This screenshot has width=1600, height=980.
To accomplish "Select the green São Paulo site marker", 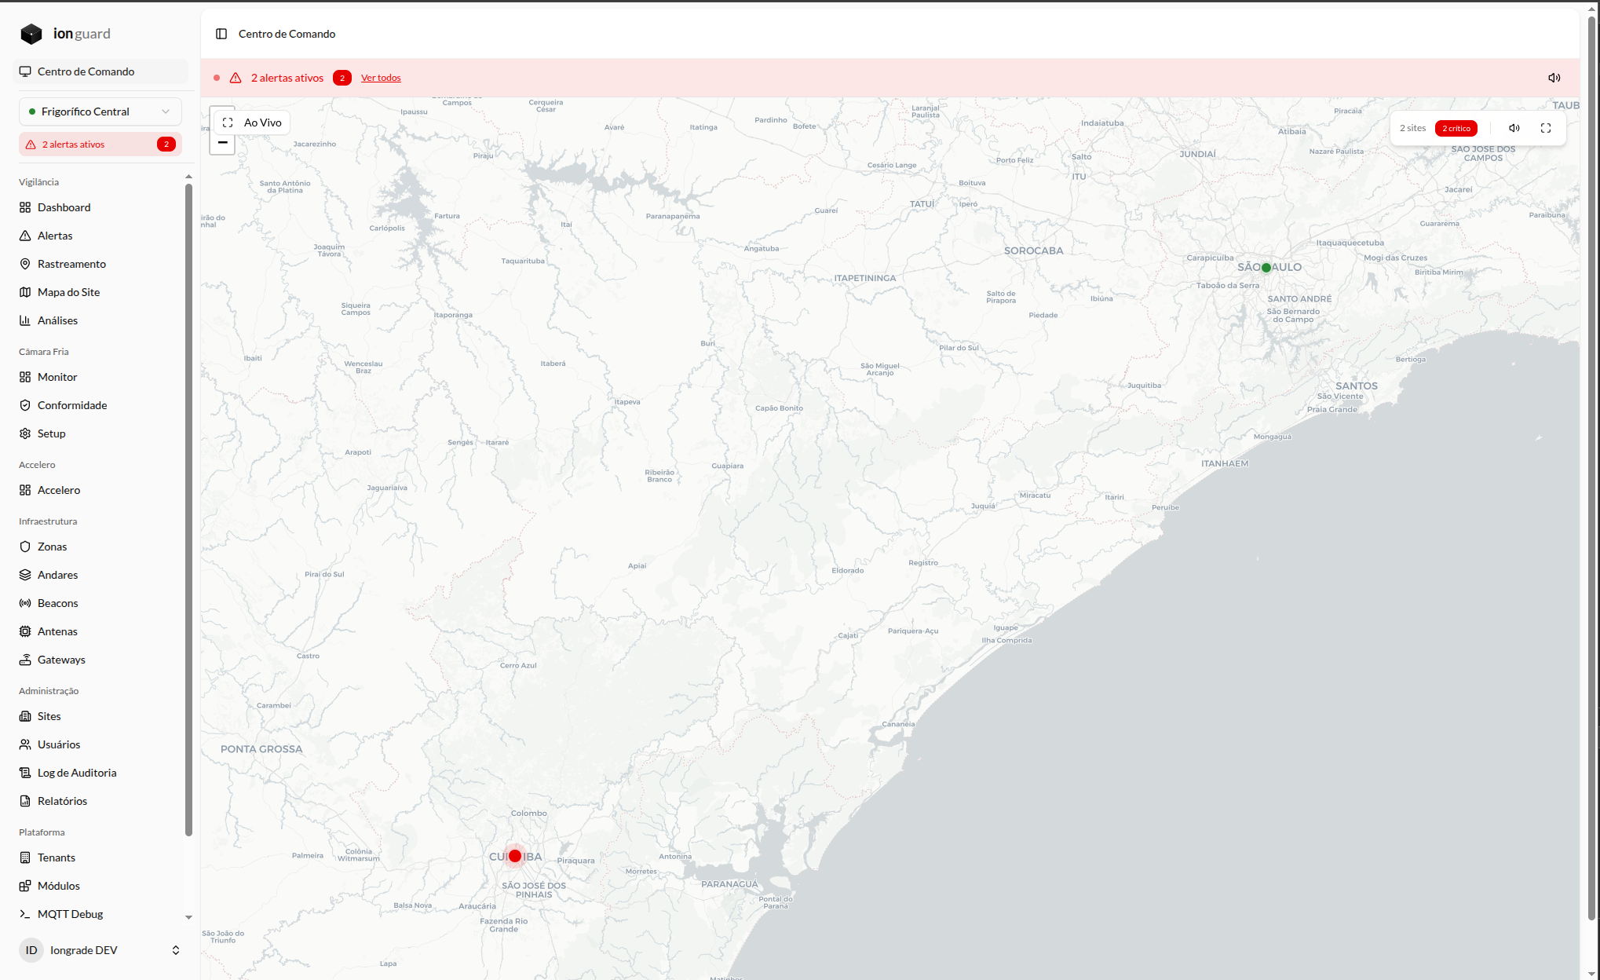I will pos(1266,268).
